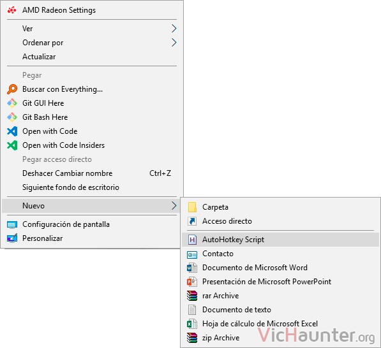Viewport: 381px width, 348px height.
Task: Click the Word document icon
Action: pos(192,268)
